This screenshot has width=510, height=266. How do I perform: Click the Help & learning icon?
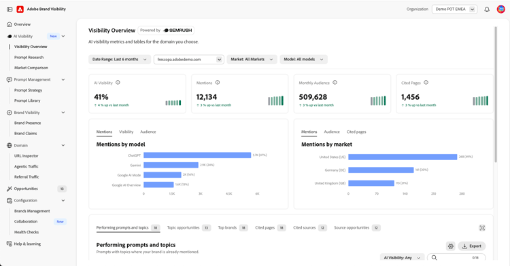pyautogui.click(x=10, y=244)
